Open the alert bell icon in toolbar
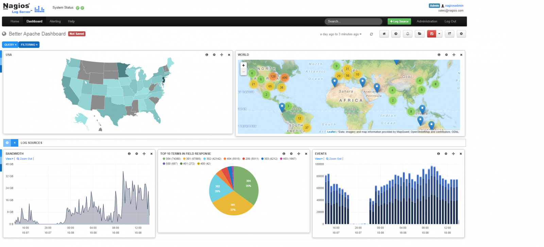Viewport: 544px width, 247px height. (x=408, y=34)
